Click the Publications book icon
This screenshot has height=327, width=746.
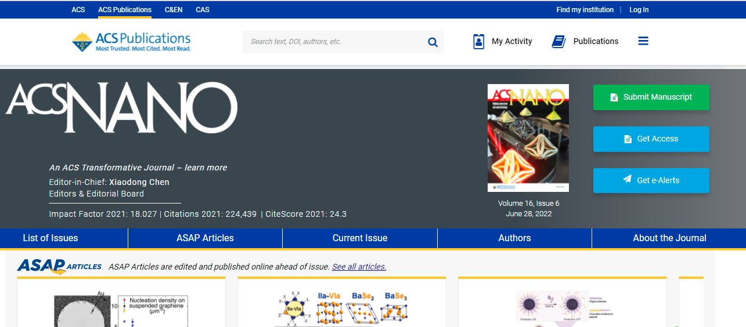pyautogui.click(x=558, y=42)
